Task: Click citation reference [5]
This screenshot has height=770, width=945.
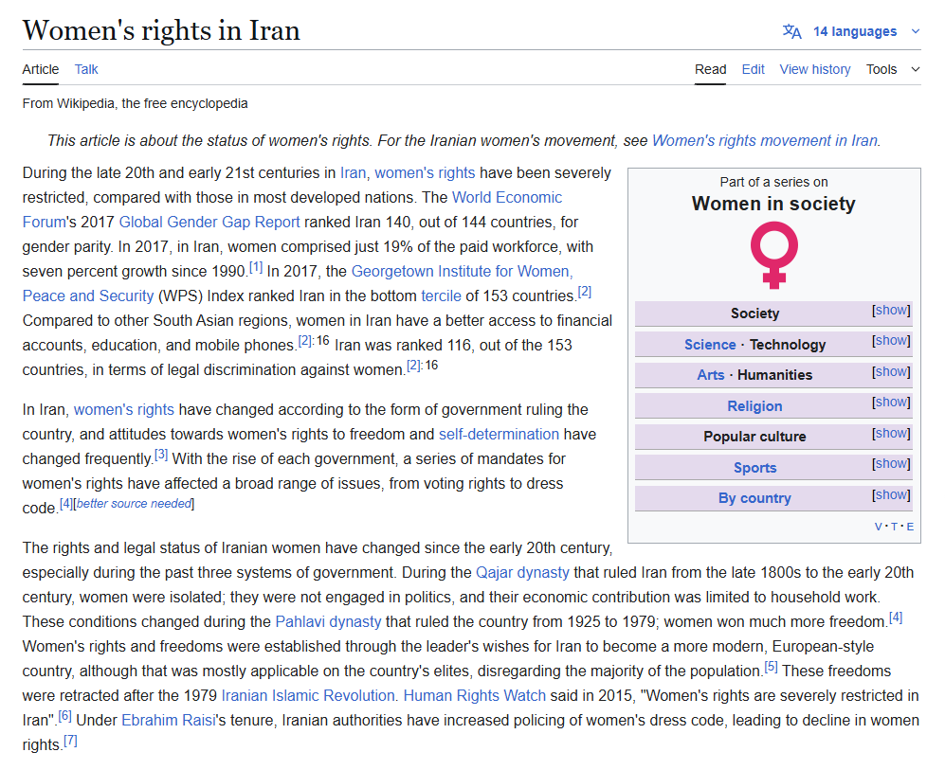Action: tap(771, 667)
